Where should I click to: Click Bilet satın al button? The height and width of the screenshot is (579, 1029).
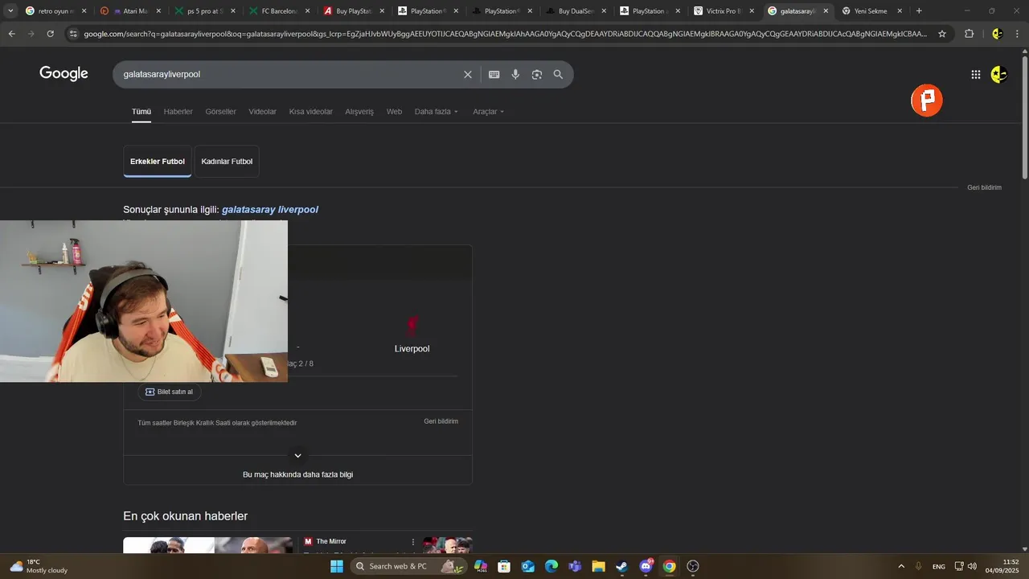[x=169, y=392]
